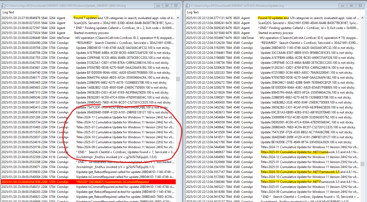The width and height of the screenshot is (367, 202).
Task: Select Update 1AEB2BE2 line at 23:38:00.0485603
Action: (x=88, y=88)
